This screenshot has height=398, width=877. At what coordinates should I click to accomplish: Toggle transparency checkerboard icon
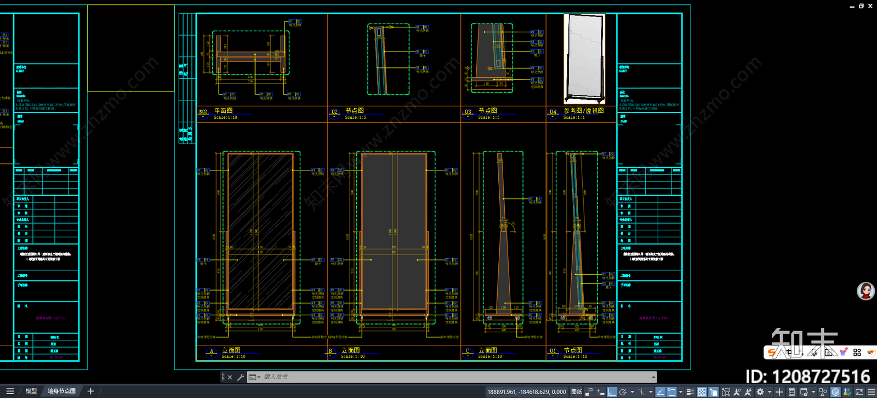pyautogui.click(x=702, y=392)
